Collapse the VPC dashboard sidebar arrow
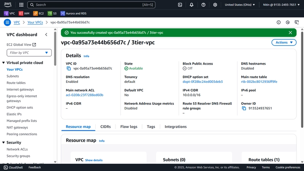The image size is (304, 171). click(x=46, y=35)
